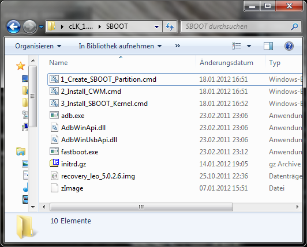Select the AdbWinApi.dll file name

(x=83, y=128)
